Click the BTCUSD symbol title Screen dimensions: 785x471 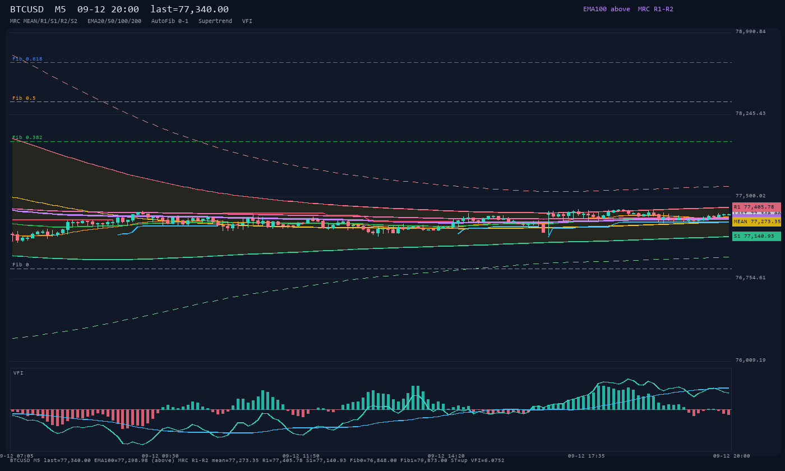[x=27, y=9]
